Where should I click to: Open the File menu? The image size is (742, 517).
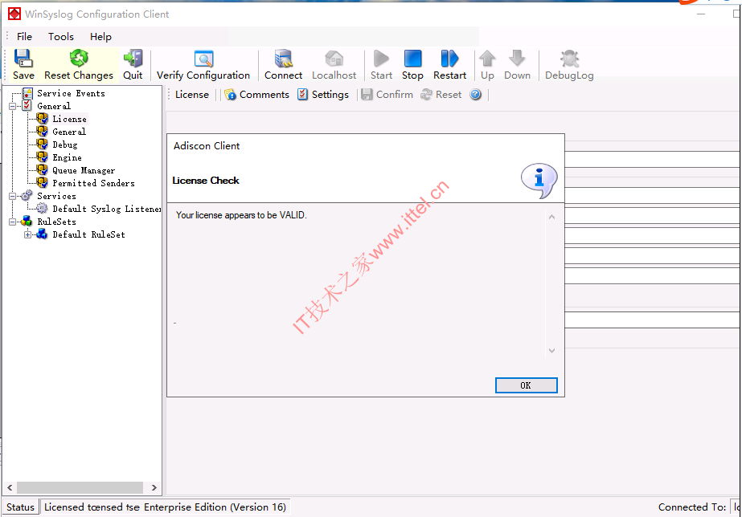click(24, 36)
